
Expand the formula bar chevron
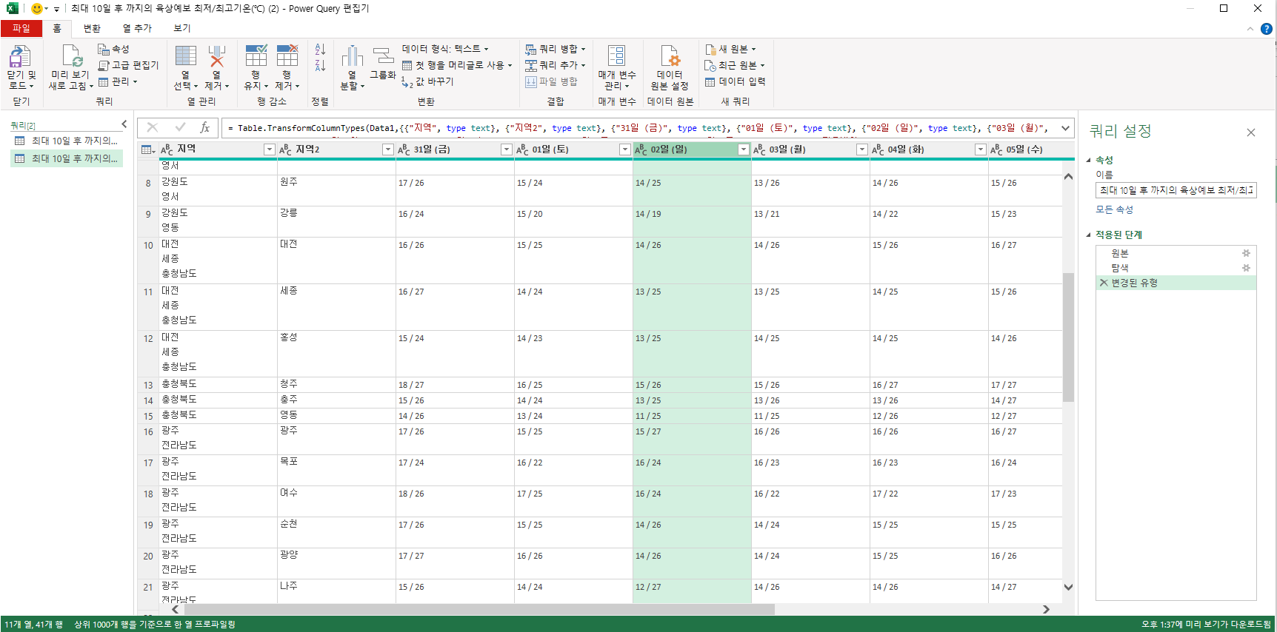click(1066, 128)
